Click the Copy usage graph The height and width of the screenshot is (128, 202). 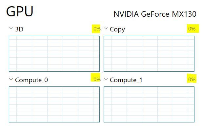[x=149, y=54]
